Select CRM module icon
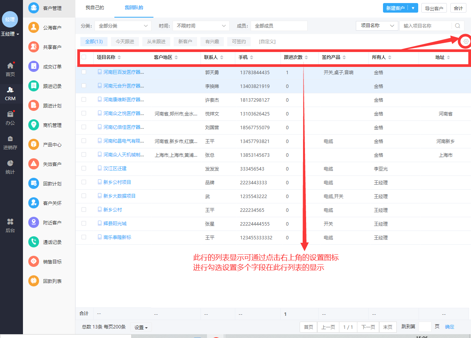 (10, 90)
